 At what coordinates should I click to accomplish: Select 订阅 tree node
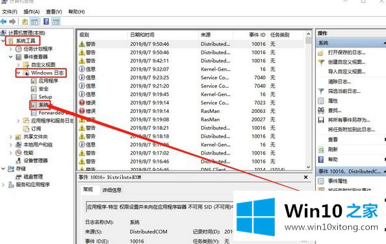(x=36, y=128)
